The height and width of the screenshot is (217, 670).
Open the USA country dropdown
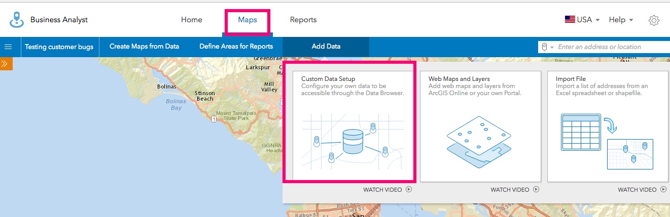[x=582, y=20]
